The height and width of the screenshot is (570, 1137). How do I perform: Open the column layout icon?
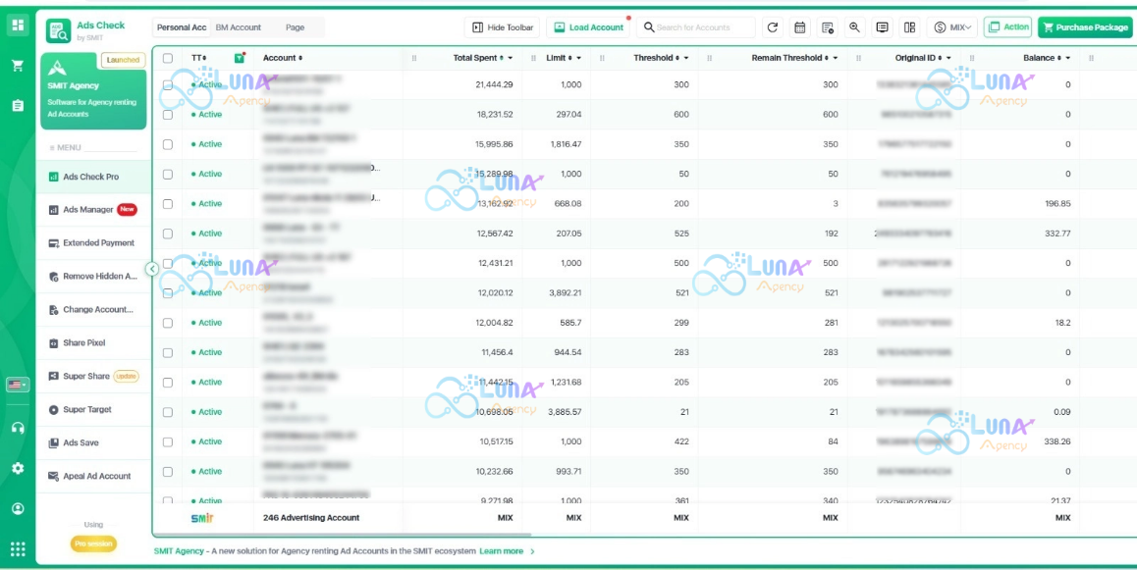tap(909, 27)
